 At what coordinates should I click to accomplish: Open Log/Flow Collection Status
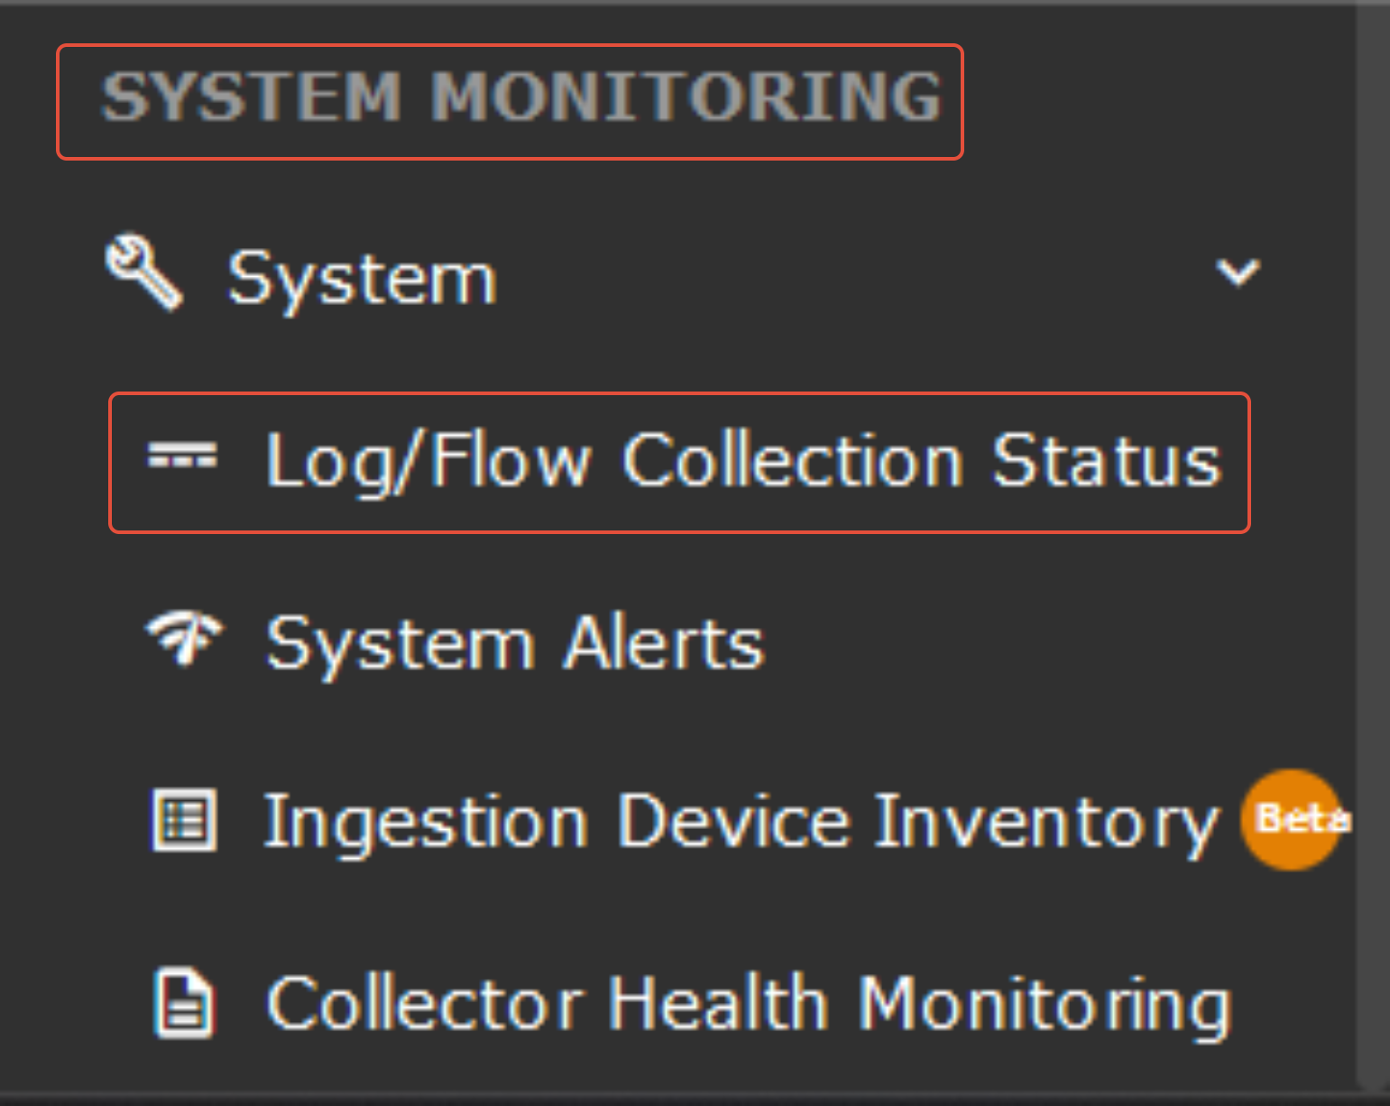click(x=741, y=462)
